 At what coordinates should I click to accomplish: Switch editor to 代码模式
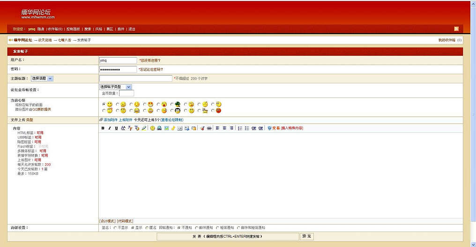[125, 221]
